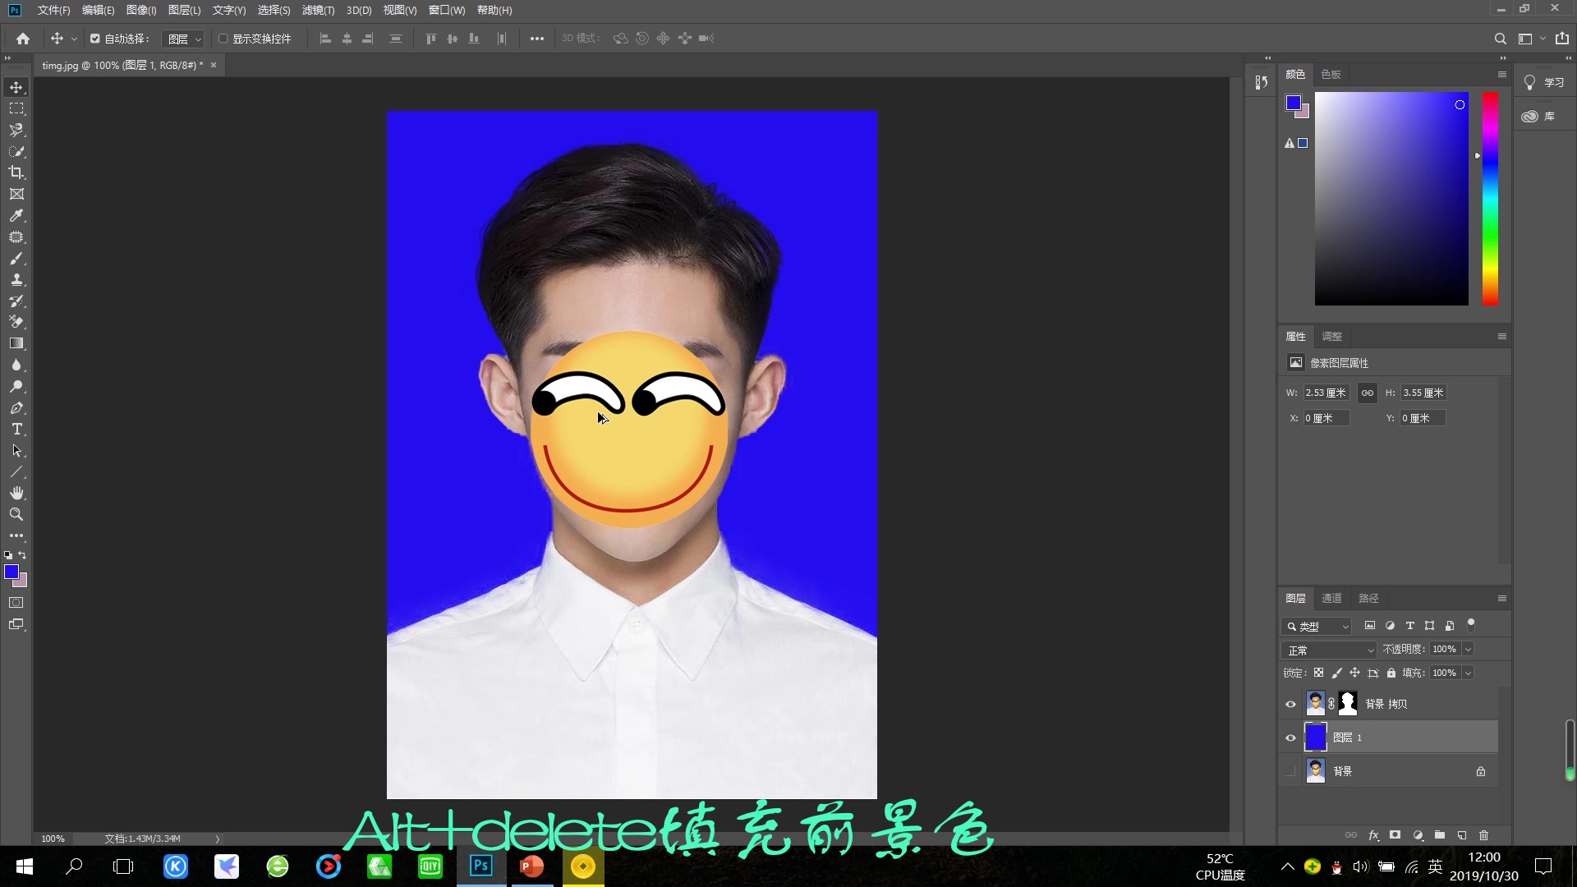Screen dimensions: 1577x887
Task: Open the 类型 layer filter dropdown
Action: click(x=1317, y=626)
